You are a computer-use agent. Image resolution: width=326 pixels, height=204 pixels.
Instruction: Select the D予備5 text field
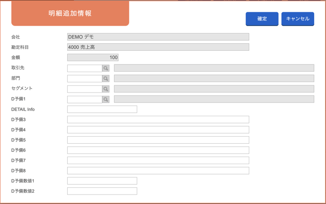pos(158,140)
